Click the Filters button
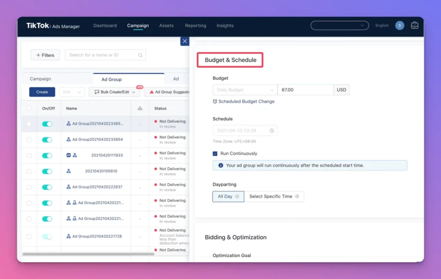Image resolution: width=441 pixels, height=279 pixels. coord(45,55)
